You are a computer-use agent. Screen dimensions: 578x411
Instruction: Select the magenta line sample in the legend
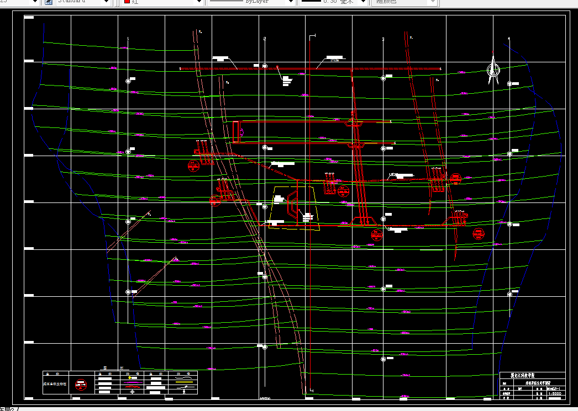tap(133, 383)
